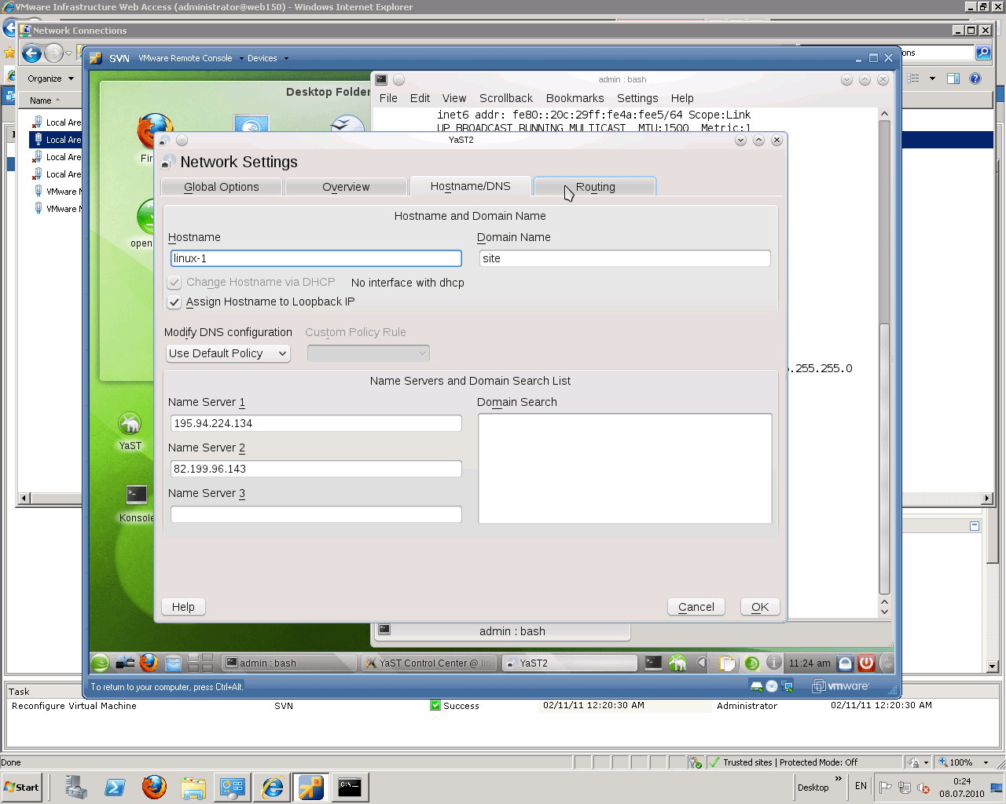Open the VMware Remote Console menu
Viewport: 1006px width, 804px height.
[x=189, y=58]
